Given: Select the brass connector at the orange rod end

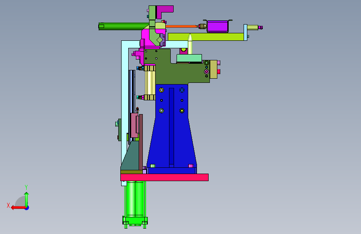Looking at the screenshot, I should point(202,26).
